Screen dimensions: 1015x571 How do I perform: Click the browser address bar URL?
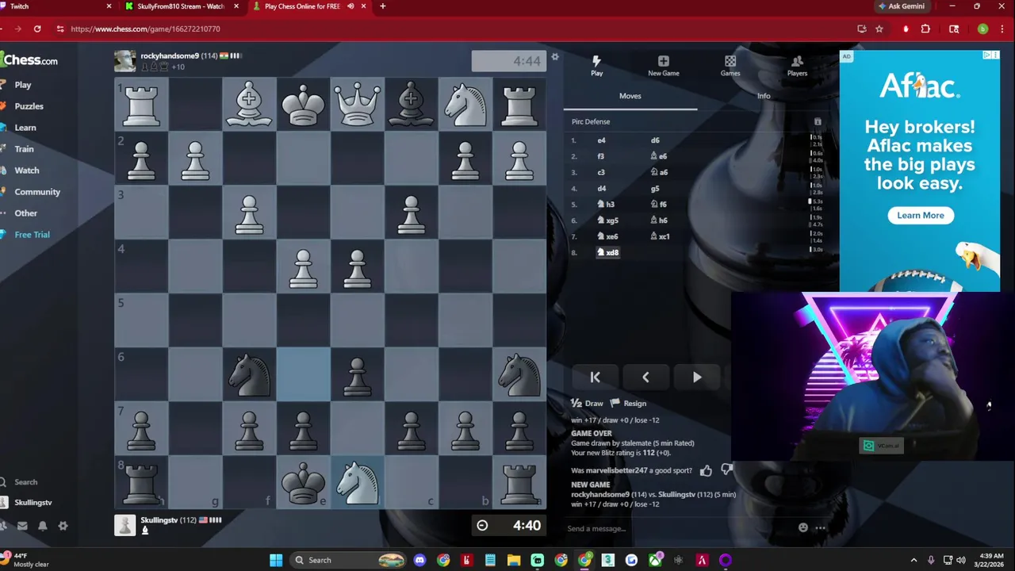145,29
